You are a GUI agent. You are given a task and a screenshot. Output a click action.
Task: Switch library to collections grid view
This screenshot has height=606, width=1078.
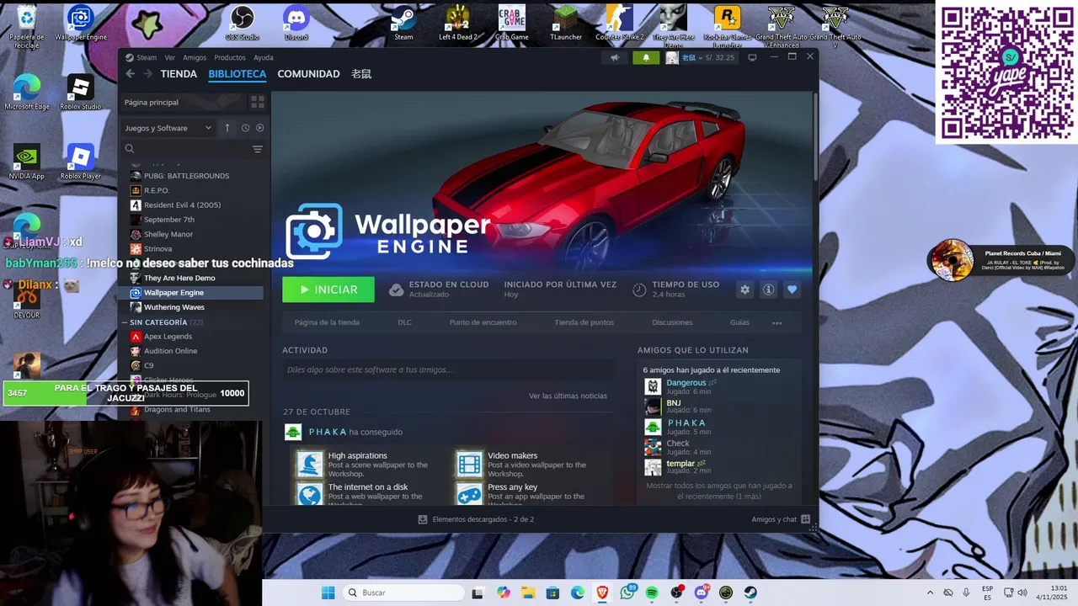(258, 102)
